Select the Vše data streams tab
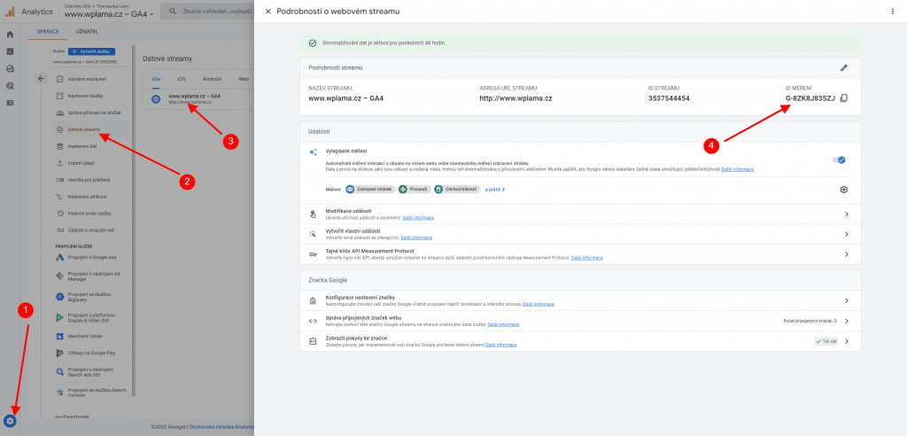907x436 pixels. 156,79
